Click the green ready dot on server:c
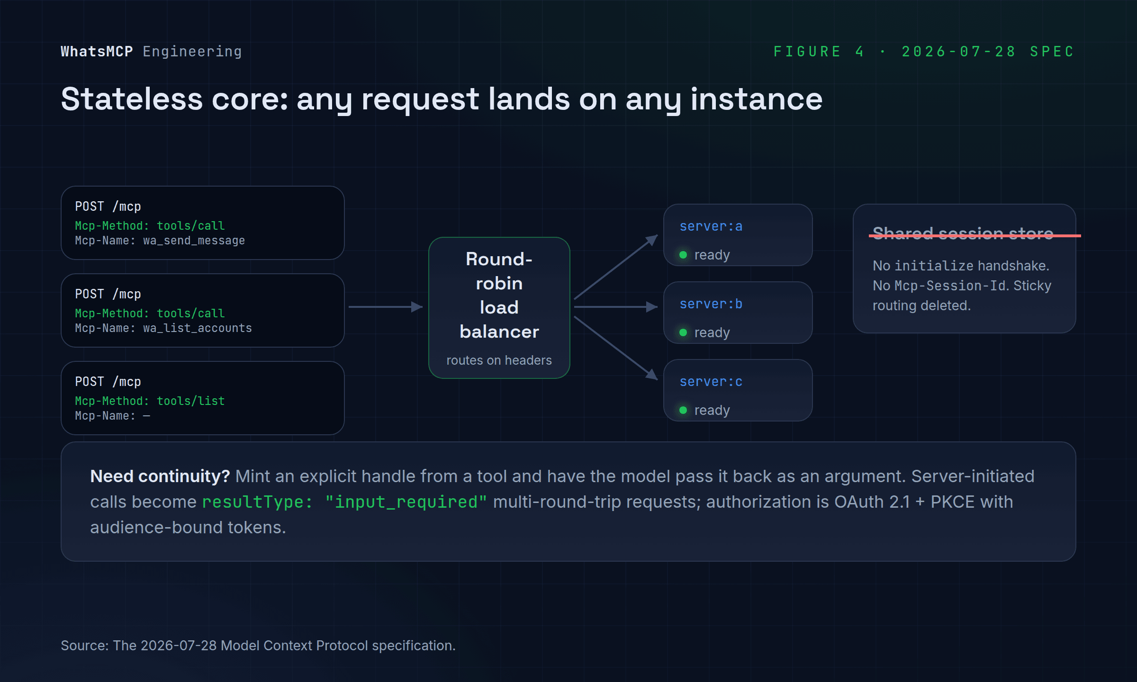Image resolution: width=1137 pixels, height=682 pixels. [683, 410]
